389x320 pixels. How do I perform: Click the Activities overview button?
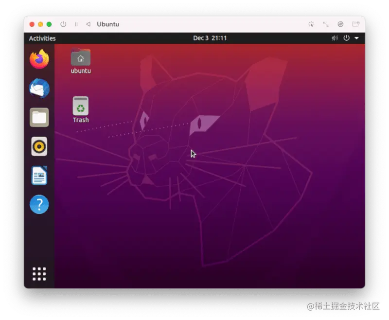[x=42, y=38]
